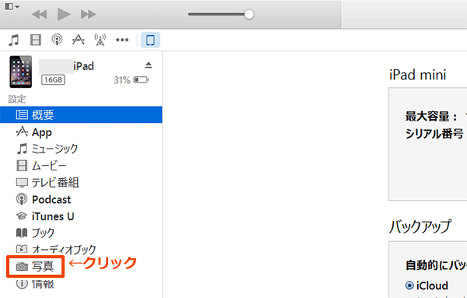Skip to previous track
This screenshot has height=298, width=467.
[x=40, y=14]
